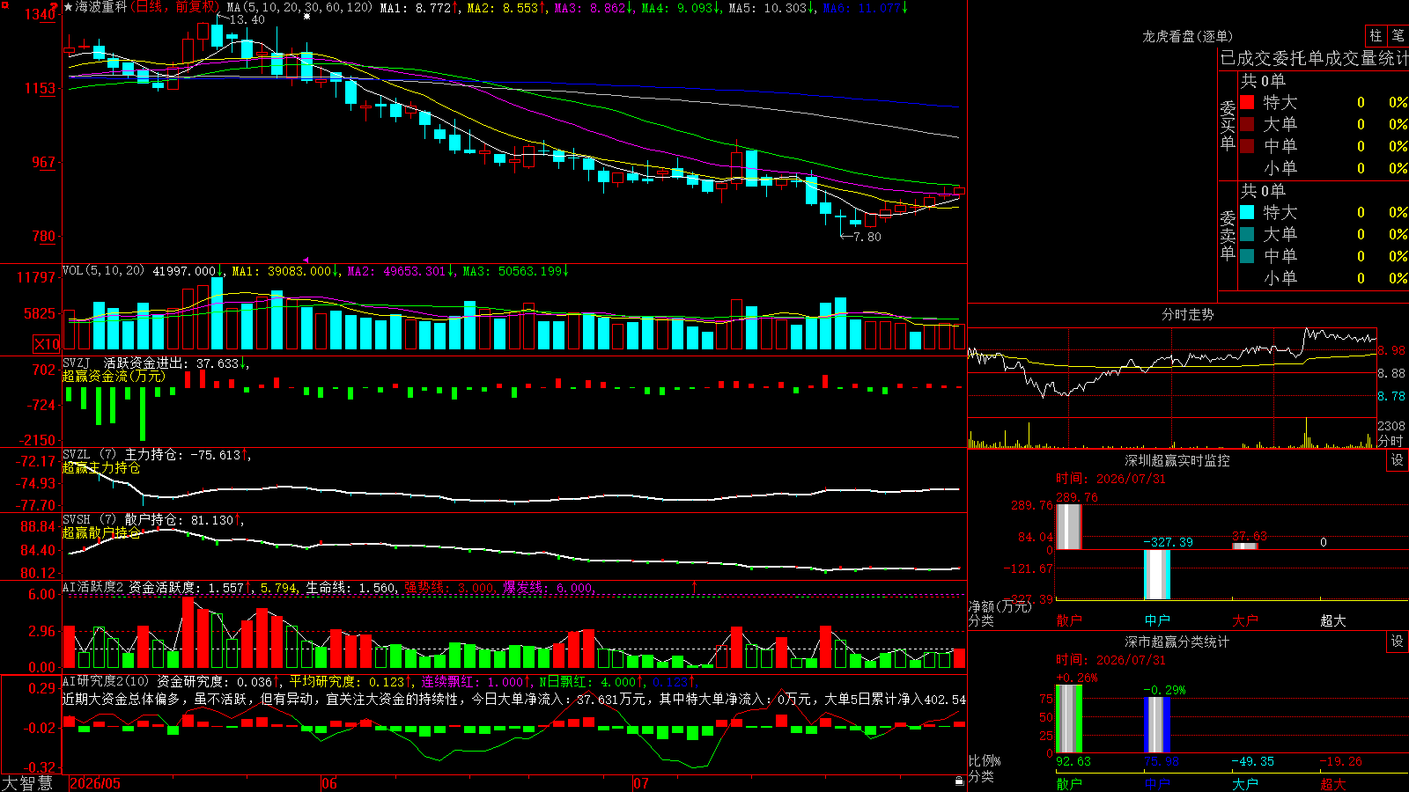Click the dark red 大单 buy-order swatch
Viewport: 1409px width, 792px height.
click(1247, 124)
